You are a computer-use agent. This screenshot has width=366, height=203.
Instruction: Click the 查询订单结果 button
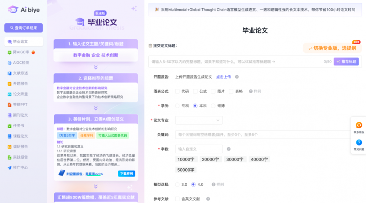click(24, 28)
